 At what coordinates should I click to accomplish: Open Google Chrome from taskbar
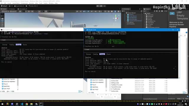pyautogui.click(x=27, y=104)
